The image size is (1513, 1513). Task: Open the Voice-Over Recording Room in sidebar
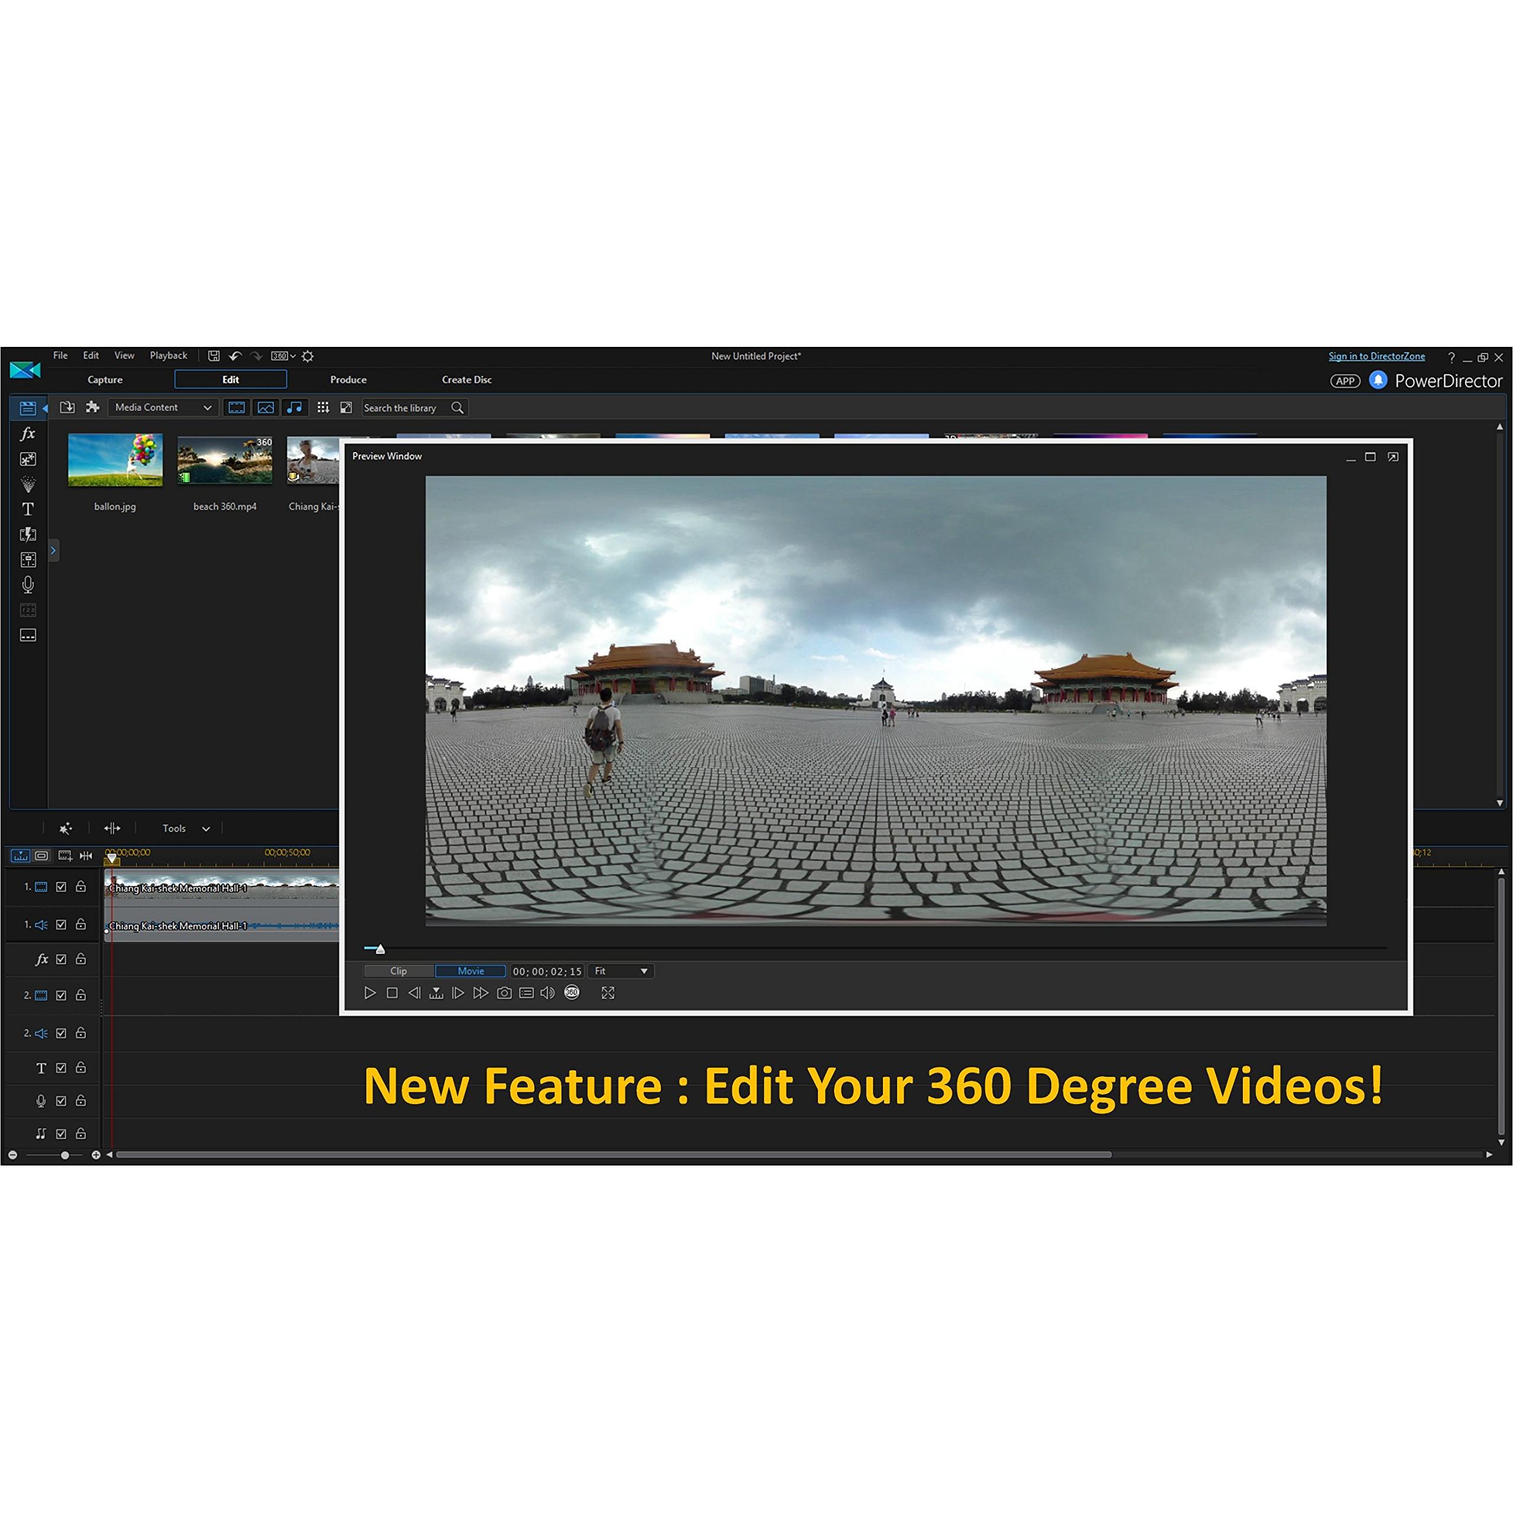point(27,585)
